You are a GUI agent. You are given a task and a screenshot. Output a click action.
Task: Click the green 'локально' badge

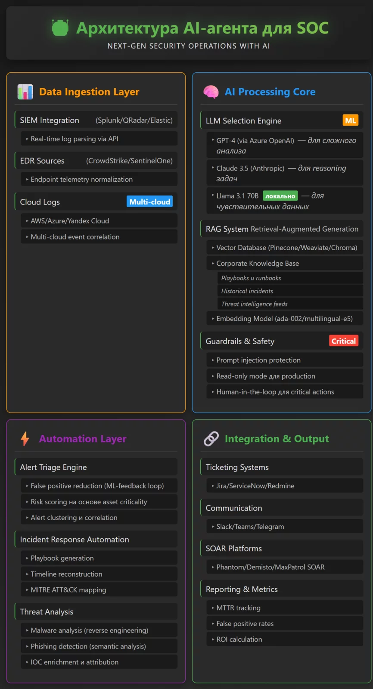[x=280, y=196]
